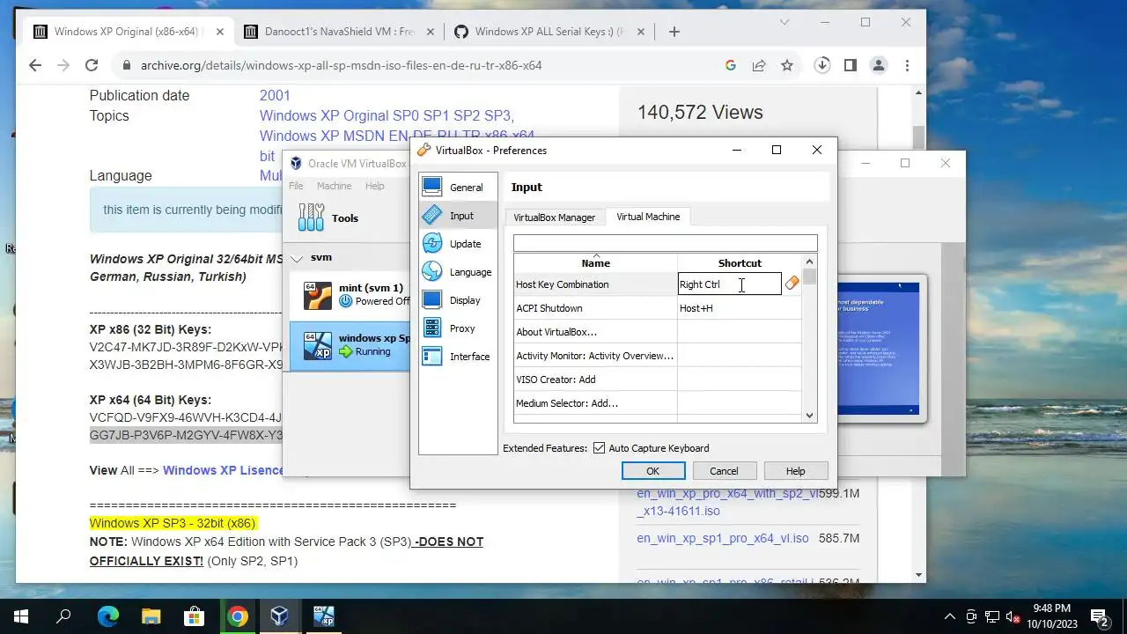Reload the archive.org page

point(91,65)
